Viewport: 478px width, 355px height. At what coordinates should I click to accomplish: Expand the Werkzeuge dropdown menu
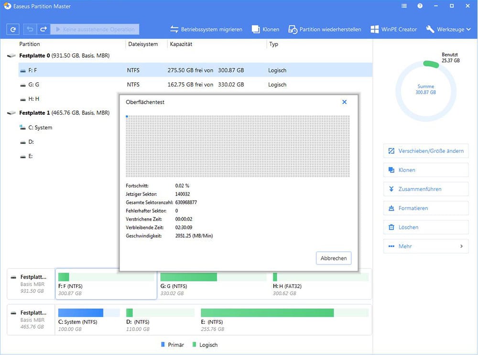[448, 29]
